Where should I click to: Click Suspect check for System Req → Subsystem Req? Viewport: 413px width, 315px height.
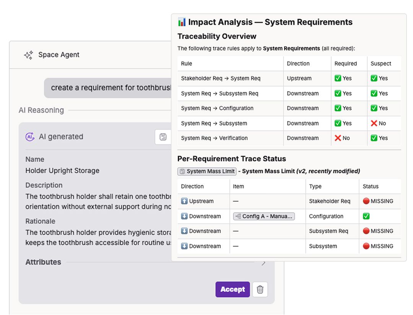374,93
